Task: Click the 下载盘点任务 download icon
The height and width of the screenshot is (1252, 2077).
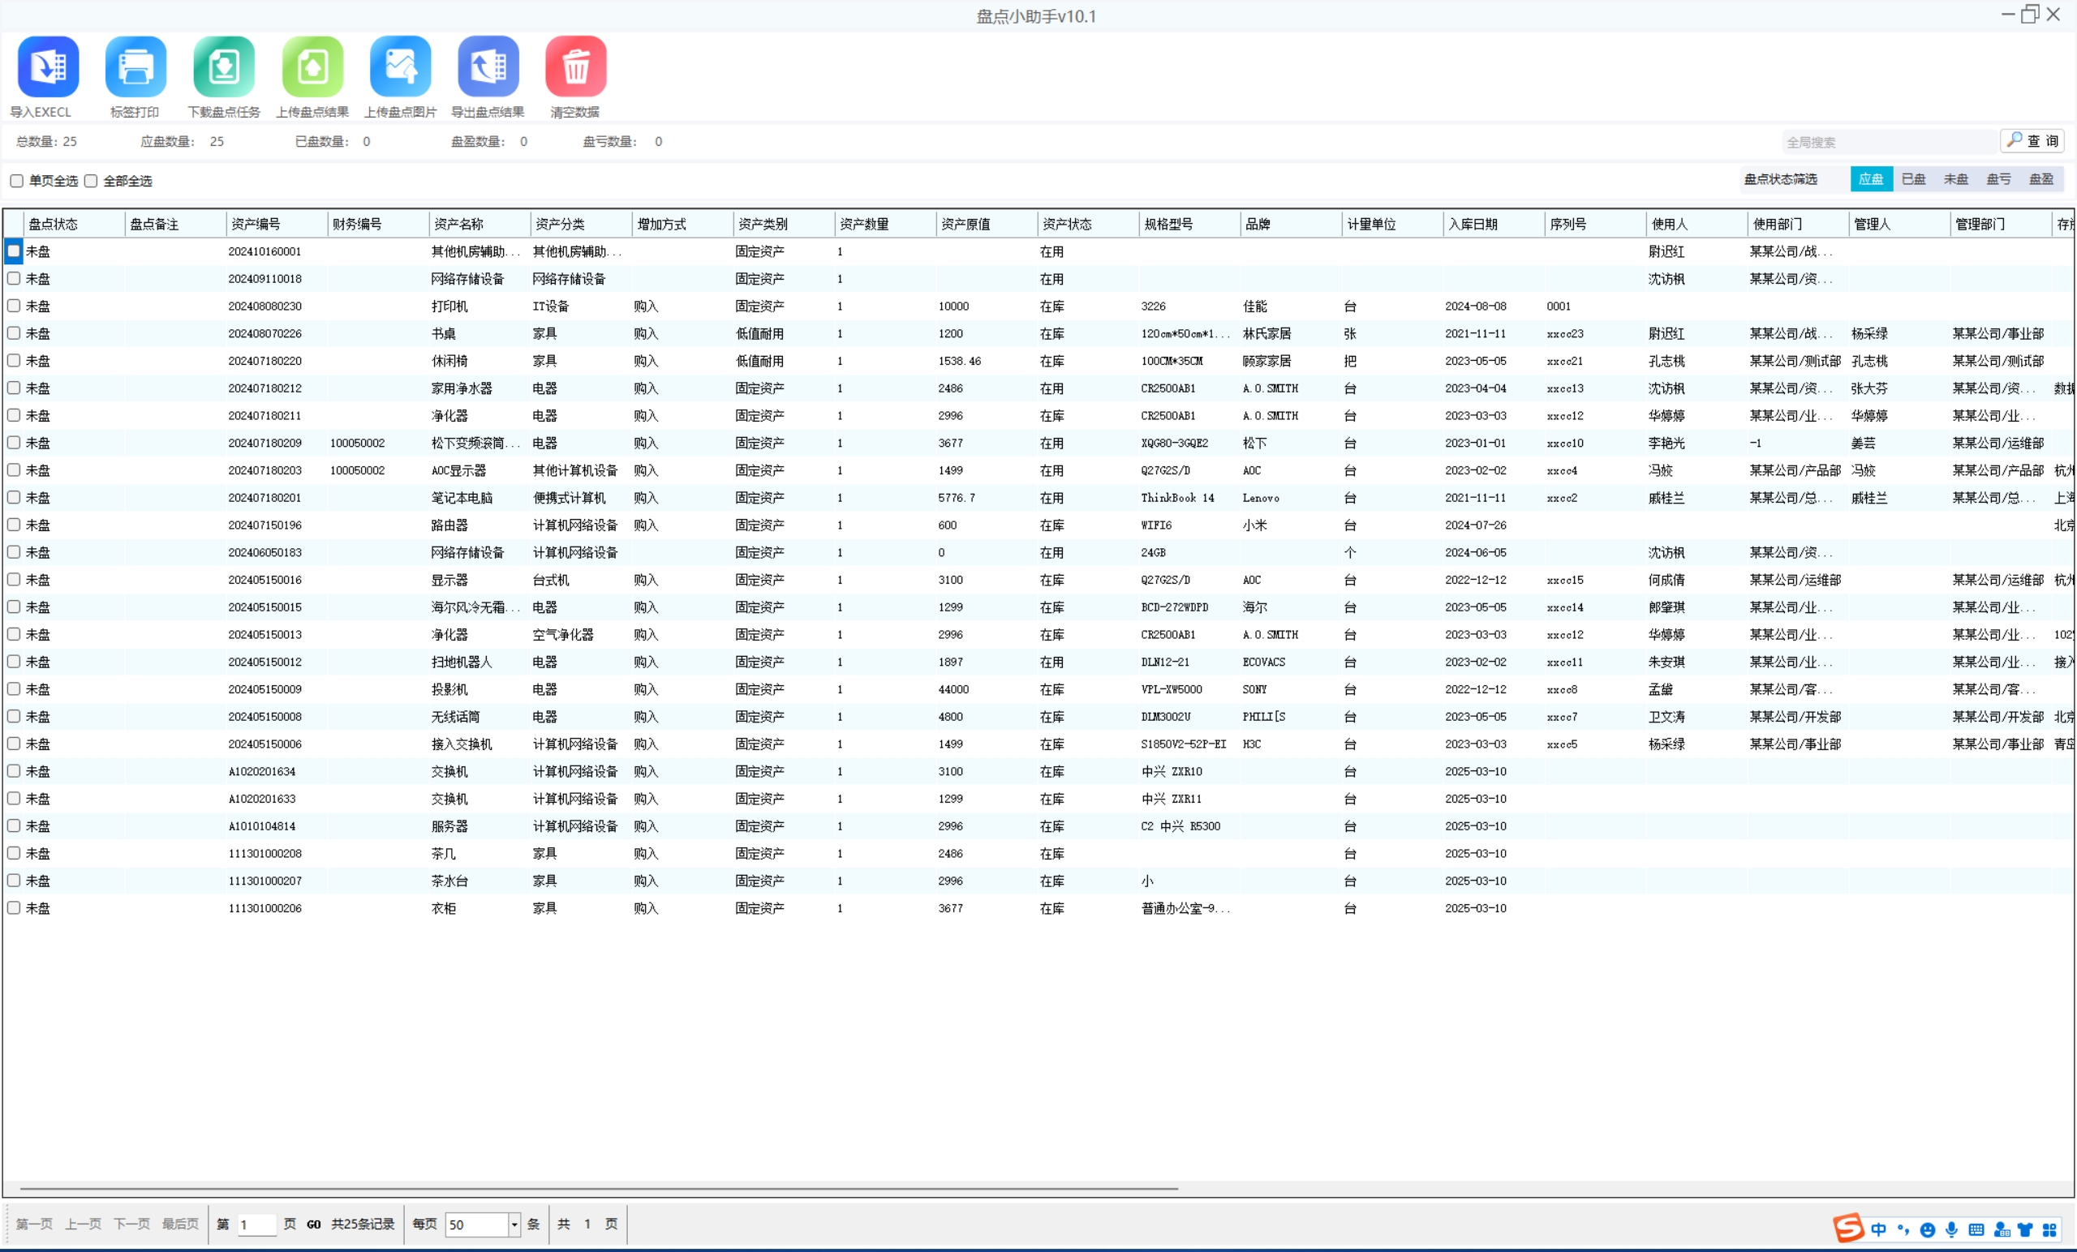Action: (x=223, y=66)
